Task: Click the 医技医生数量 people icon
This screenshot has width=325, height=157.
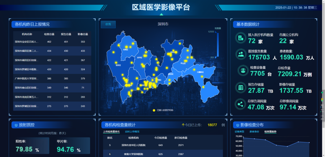Action: click(241, 54)
